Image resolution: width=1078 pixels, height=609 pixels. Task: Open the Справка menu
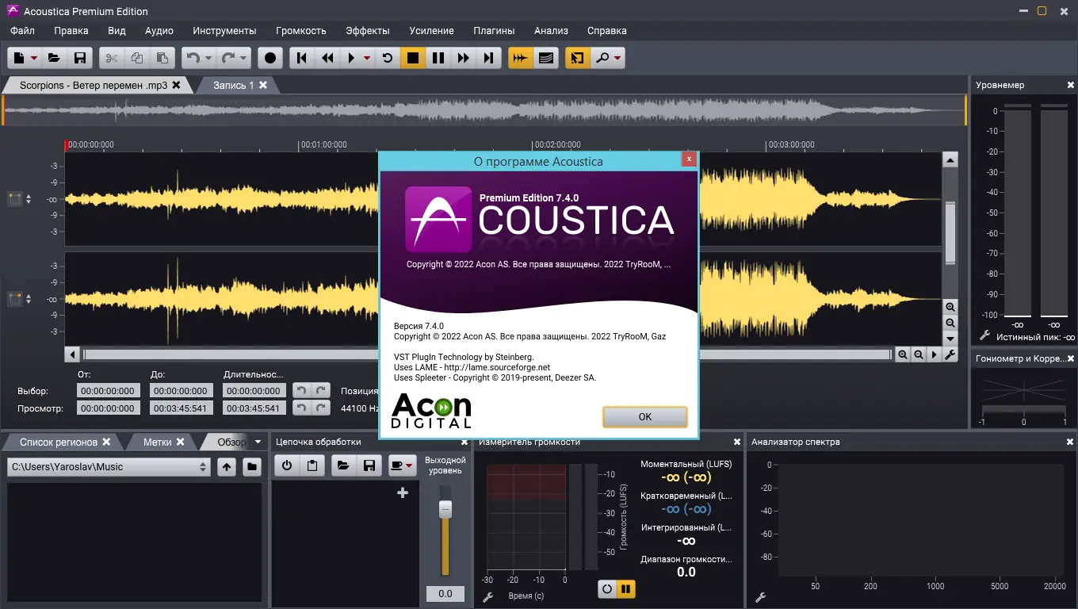click(x=607, y=30)
